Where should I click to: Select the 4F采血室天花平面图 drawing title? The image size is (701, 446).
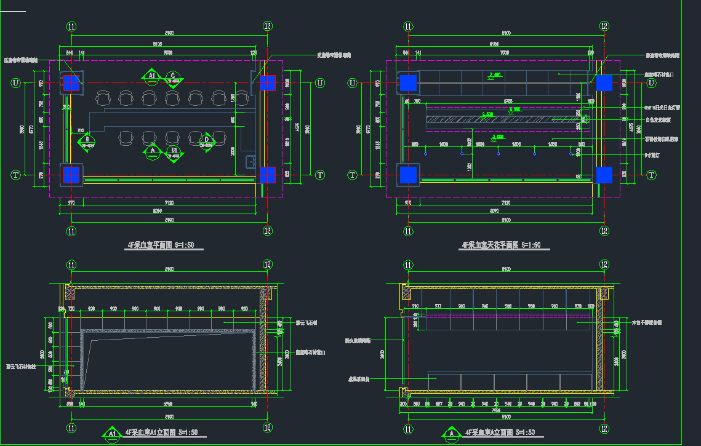pyautogui.click(x=501, y=245)
